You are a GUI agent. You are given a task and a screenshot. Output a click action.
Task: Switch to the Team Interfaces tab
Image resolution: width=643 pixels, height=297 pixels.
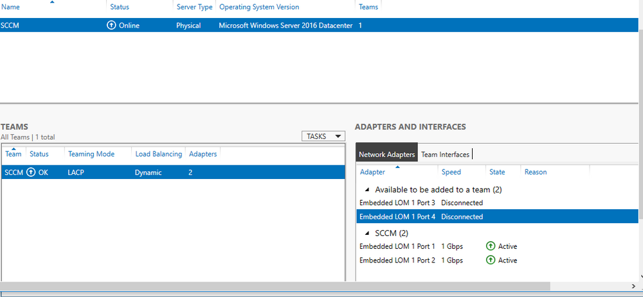click(x=446, y=155)
